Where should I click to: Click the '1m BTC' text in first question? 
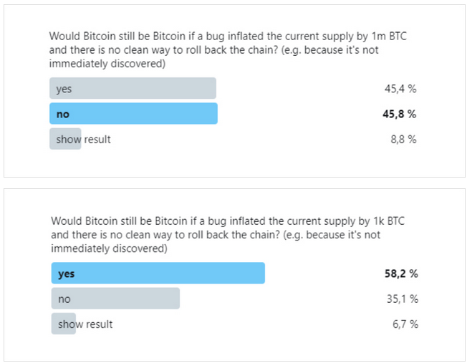coord(389,36)
